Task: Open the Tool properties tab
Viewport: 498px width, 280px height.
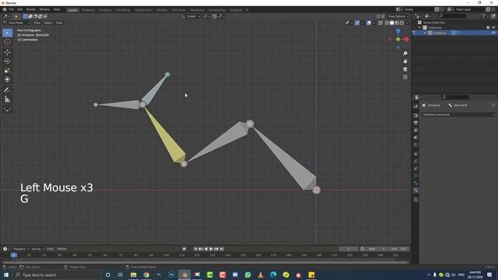Action: [x=416, y=107]
